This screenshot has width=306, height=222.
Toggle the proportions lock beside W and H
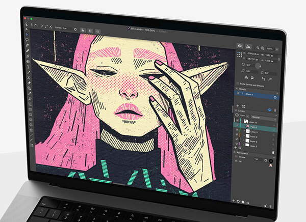279,59
